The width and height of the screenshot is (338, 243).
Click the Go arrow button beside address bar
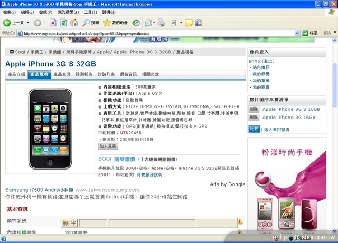point(305,33)
